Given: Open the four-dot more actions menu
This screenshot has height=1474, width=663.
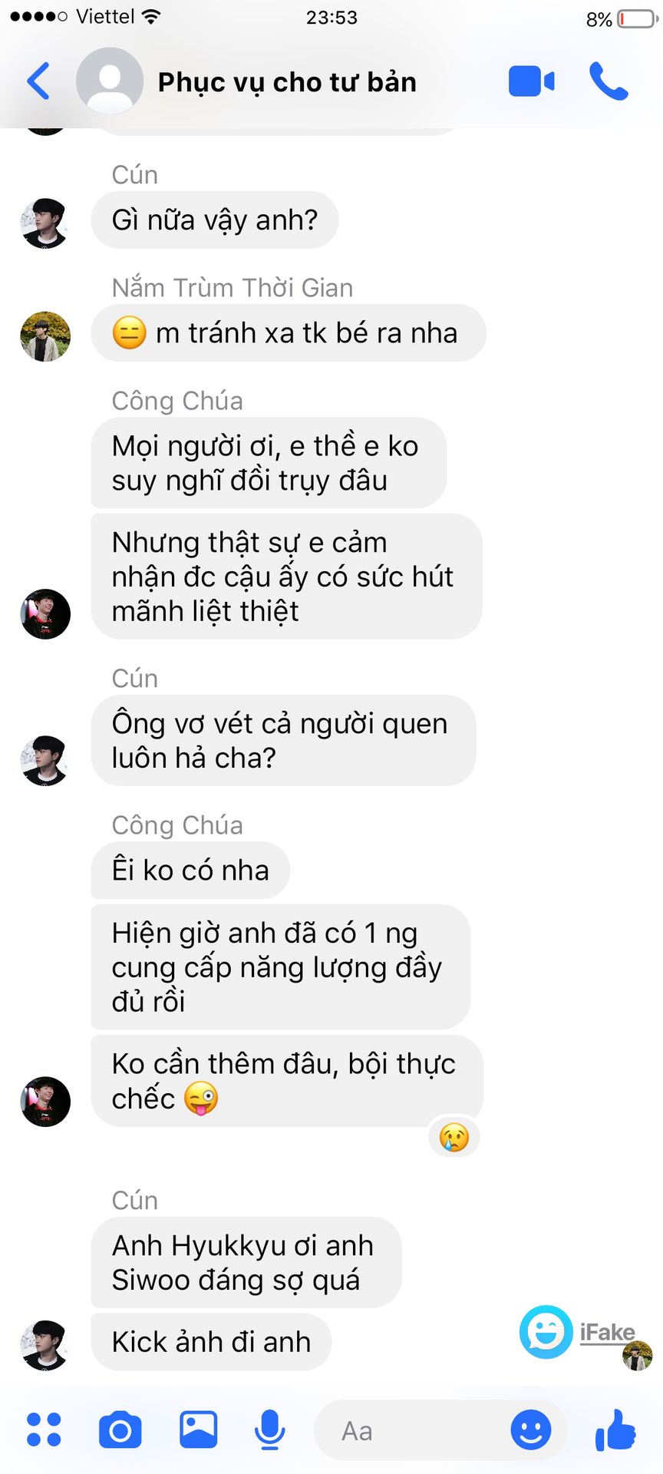Looking at the screenshot, I should (x=44, y=1429).
